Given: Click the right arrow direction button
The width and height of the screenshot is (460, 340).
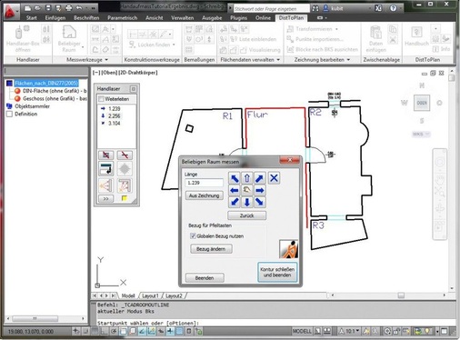Looking at the screenshot, I should coord(259,190).
